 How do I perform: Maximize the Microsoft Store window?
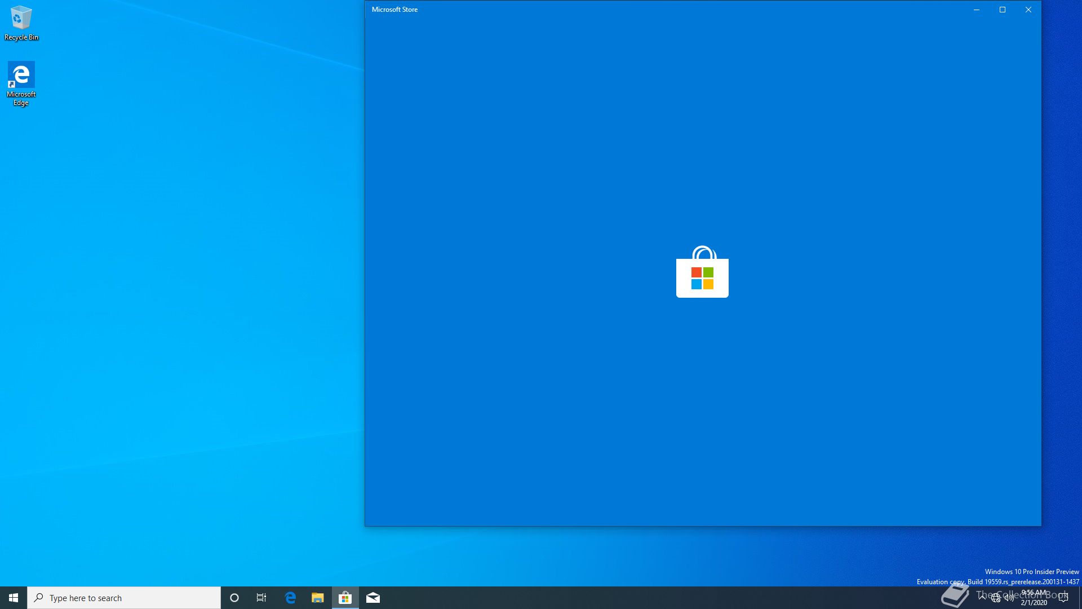[x=1003, y=10]
